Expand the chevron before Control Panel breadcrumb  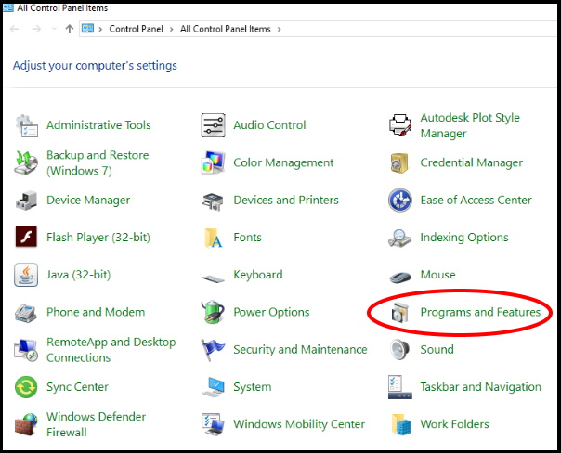[100, 30]
